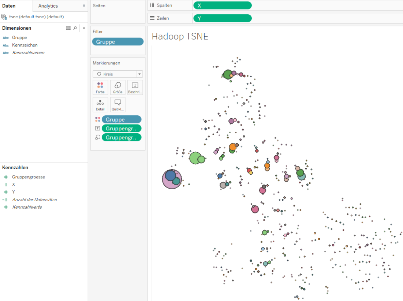
Task: Click the grid view icon beside Dimensionen
Action: point(68,28)
